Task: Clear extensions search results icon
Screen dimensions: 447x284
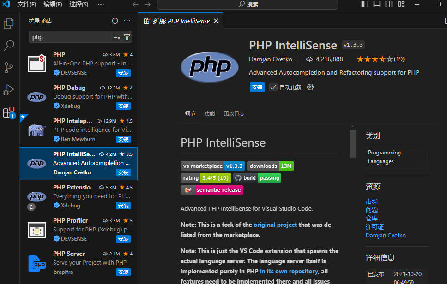Action: click(116, 37)
